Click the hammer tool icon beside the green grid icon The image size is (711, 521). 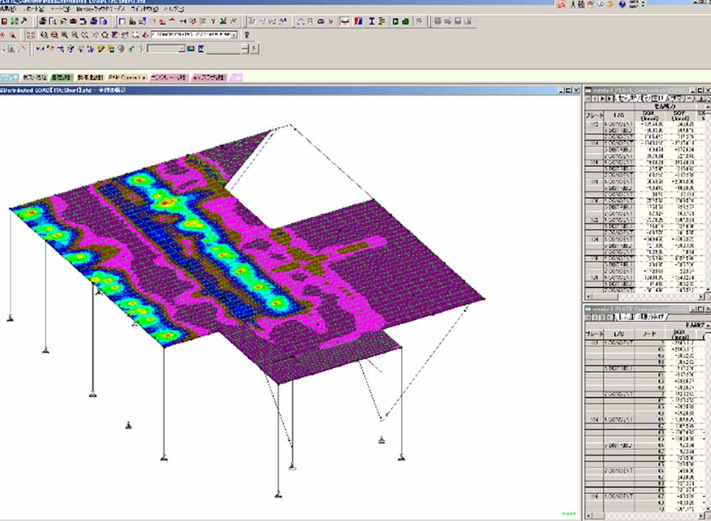pyautogui.click(x=24, y=21)
